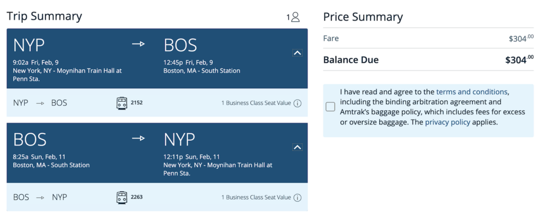Click the passenger count person icon

[295, 17]
